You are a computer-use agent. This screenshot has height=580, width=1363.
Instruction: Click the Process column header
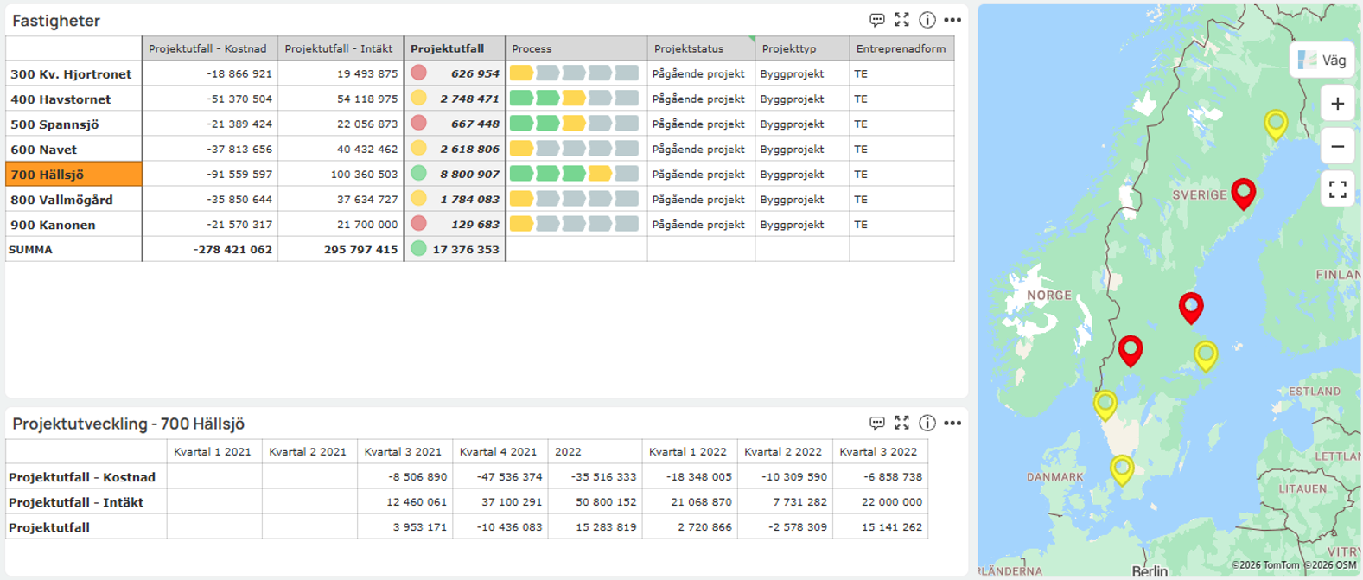point(576,49)
